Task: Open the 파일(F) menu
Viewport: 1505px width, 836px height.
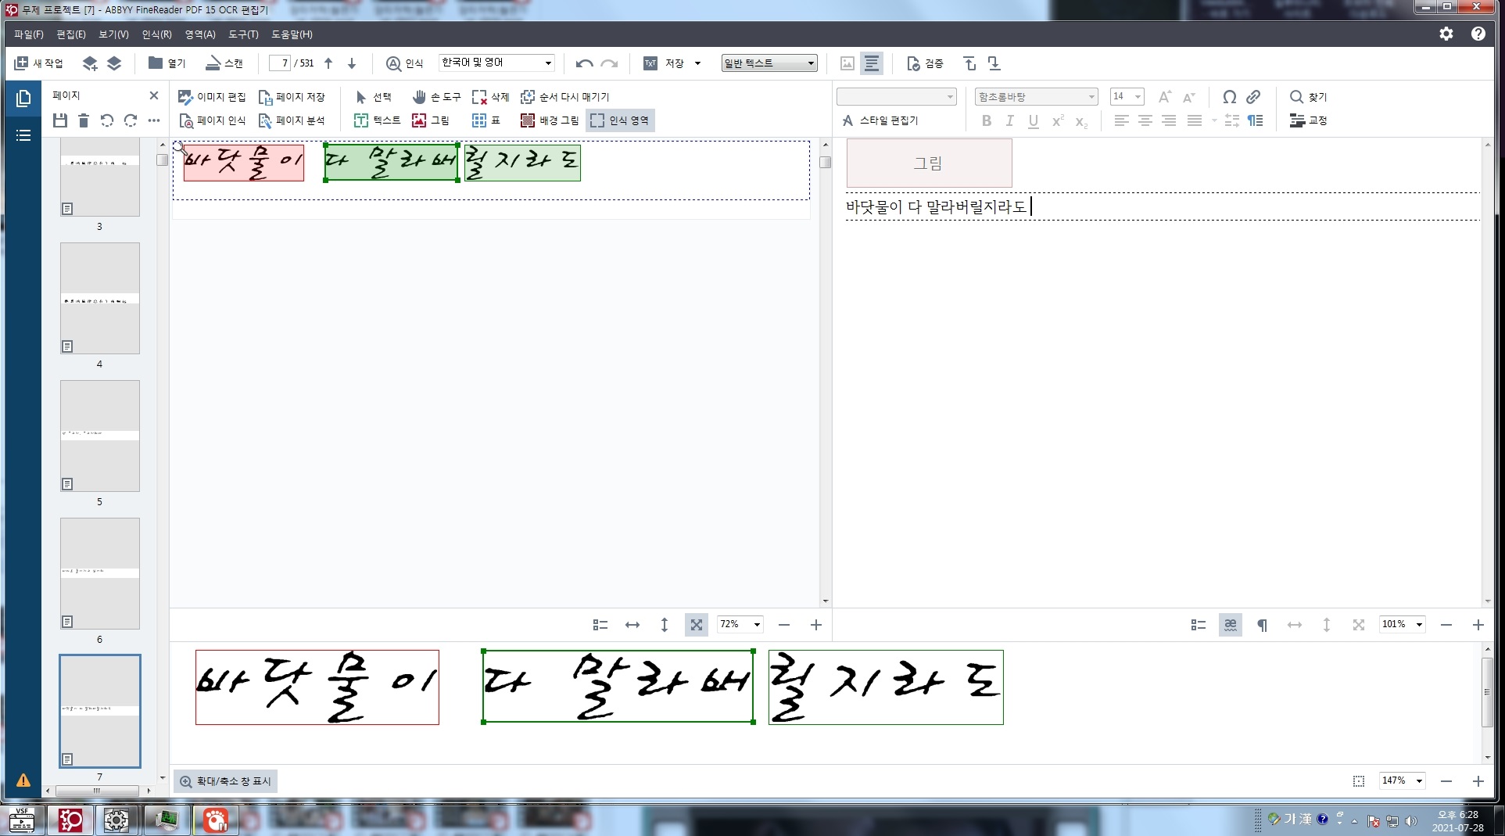Action: tap(28, 34)
